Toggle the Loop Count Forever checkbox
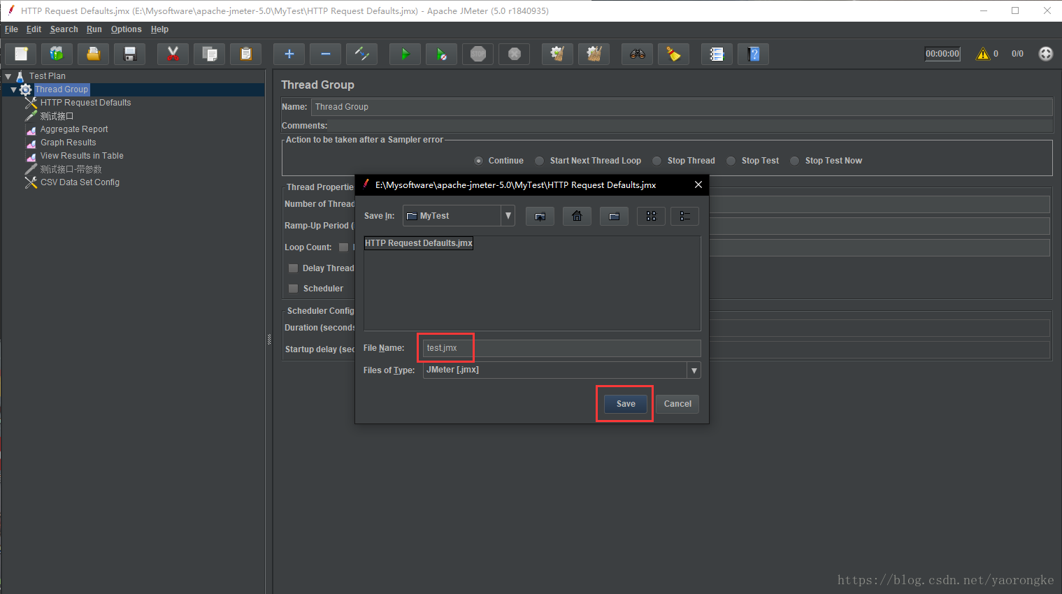The image size is (1062, 594). 343,247
